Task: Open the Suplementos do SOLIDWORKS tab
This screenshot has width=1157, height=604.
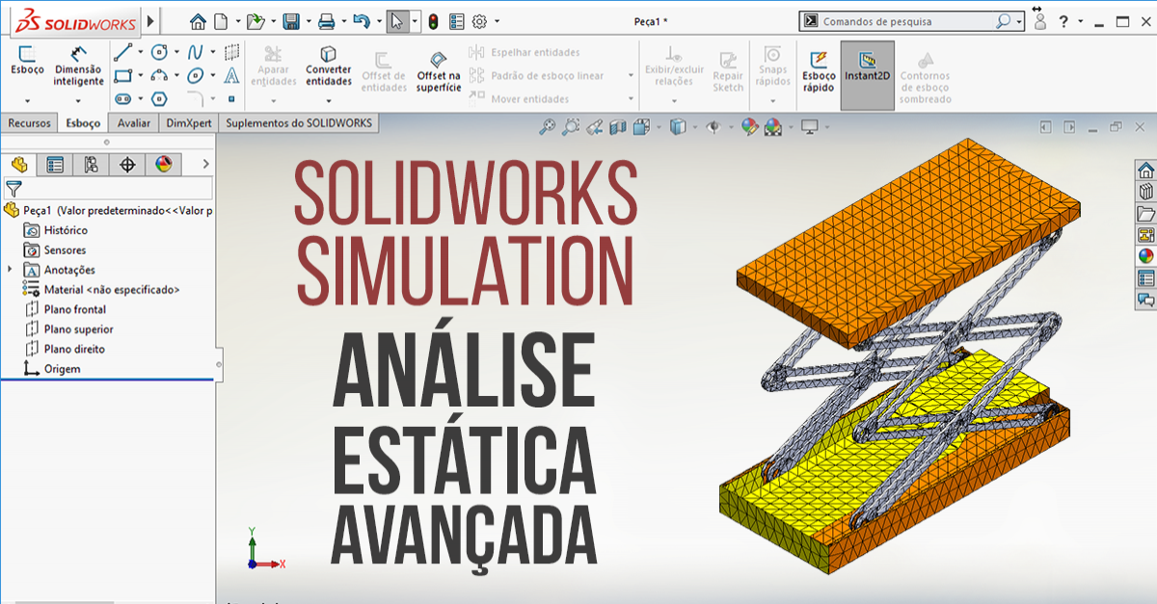Action: (298, 122)
